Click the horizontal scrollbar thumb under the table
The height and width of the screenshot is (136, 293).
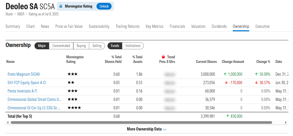[141, 123]
